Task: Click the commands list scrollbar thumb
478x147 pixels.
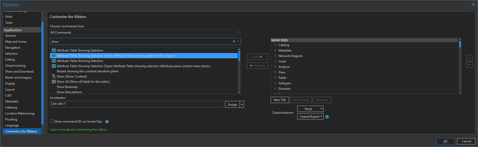Action: 239,56
